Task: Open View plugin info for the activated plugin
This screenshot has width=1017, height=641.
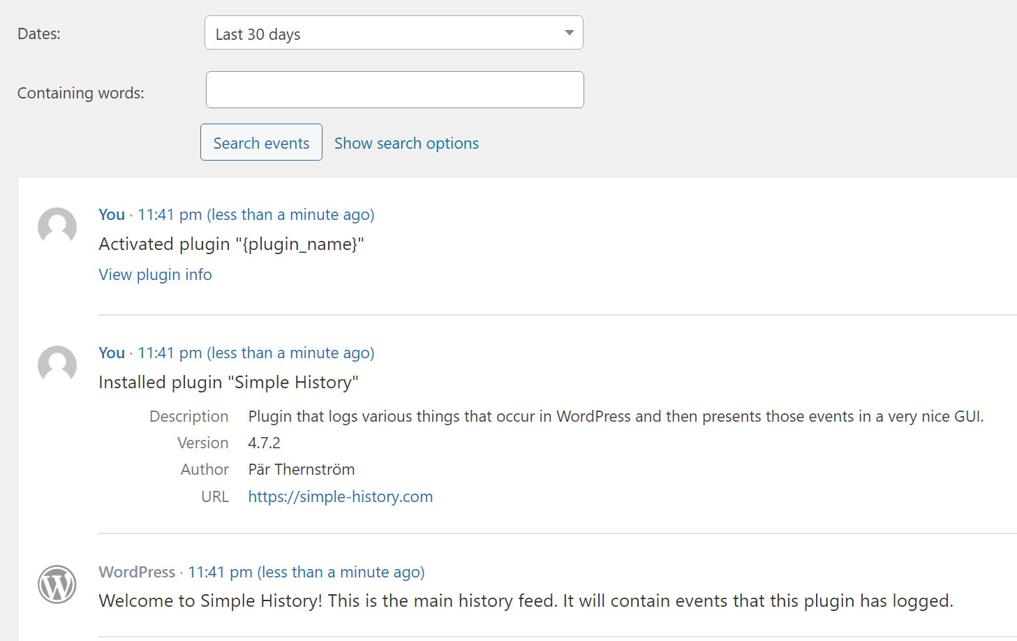Action: coord(155,274)
